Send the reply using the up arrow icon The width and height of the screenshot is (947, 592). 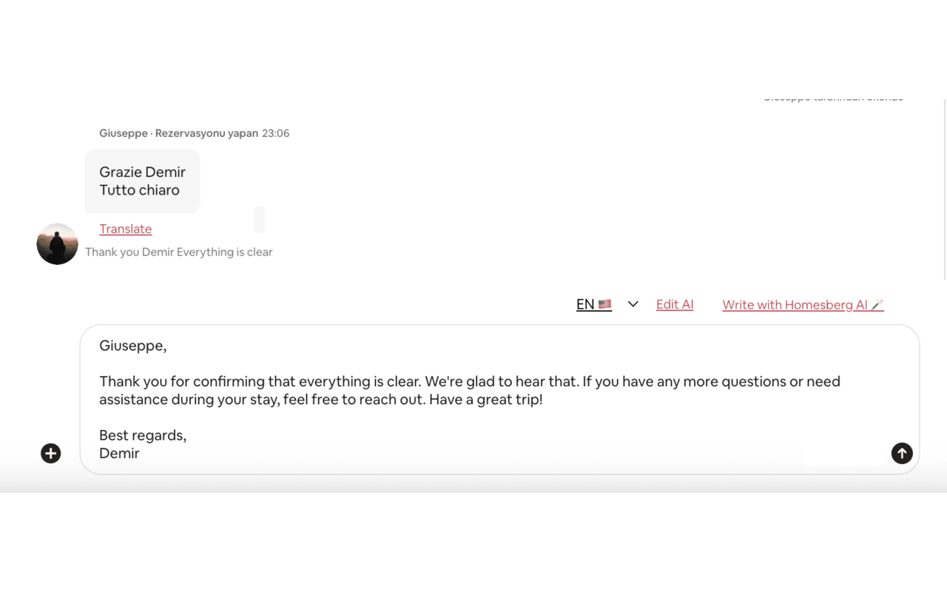point(902,453)
